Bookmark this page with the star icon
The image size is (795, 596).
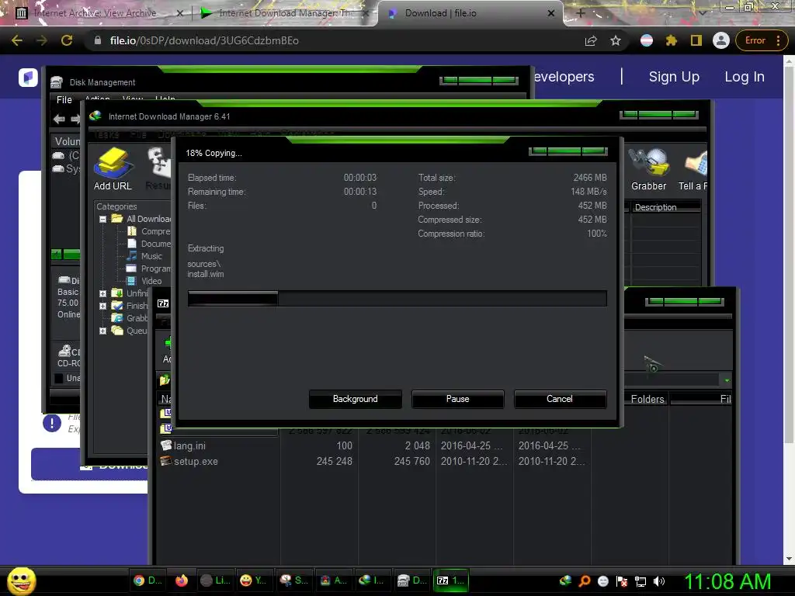[x=616, y=40]
